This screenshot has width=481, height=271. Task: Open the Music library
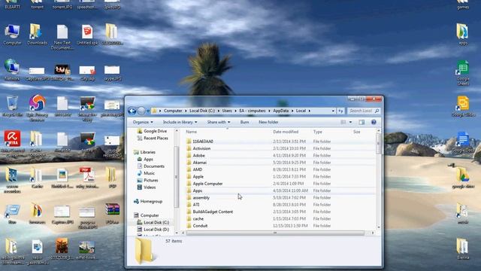[x=146, y=173]
